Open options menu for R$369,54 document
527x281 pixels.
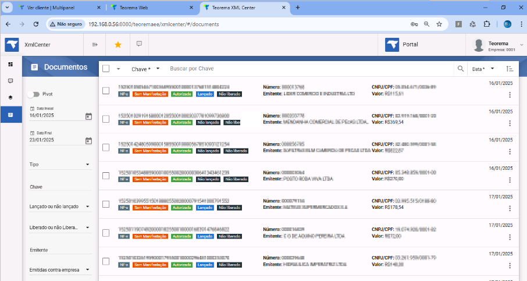510,123
